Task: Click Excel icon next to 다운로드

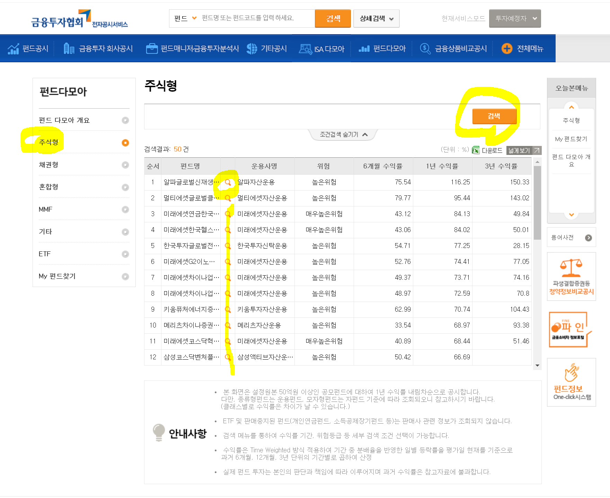Action: 476,150
